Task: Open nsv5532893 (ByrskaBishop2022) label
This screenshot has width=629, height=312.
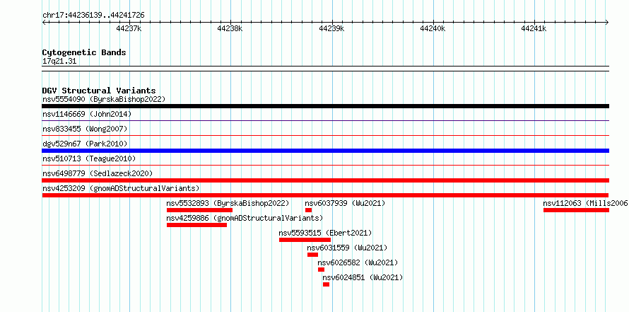Action: pos(228,203)
